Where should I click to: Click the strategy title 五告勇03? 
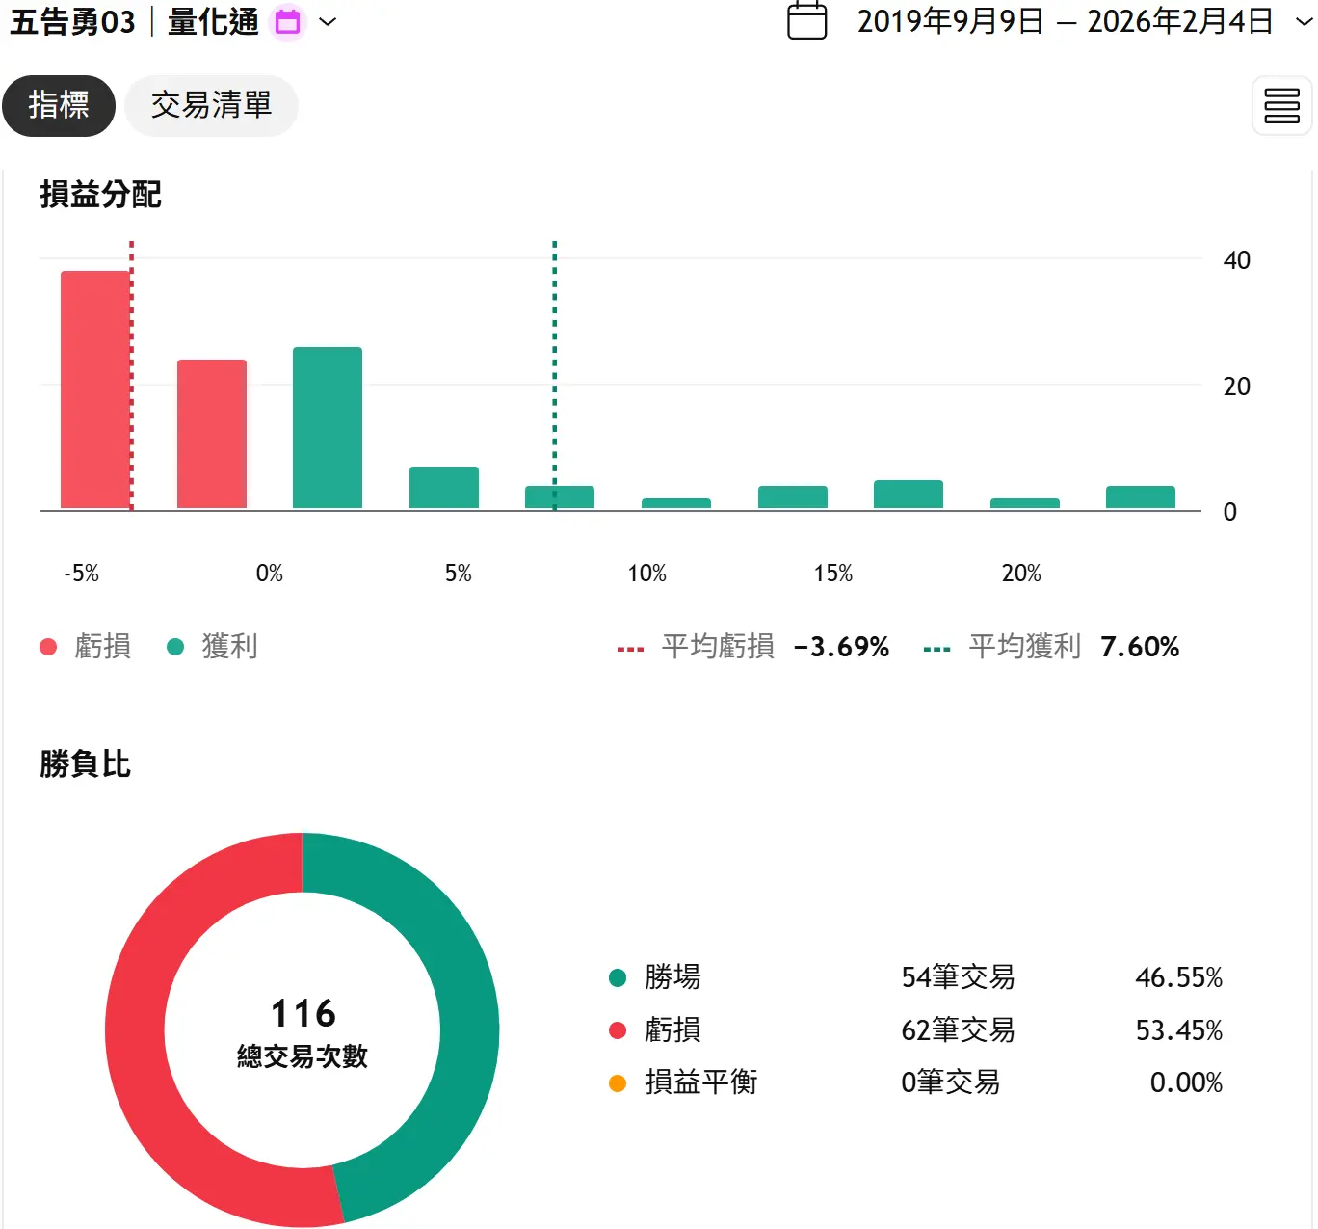pyautogui.click(x=72, y=21)
